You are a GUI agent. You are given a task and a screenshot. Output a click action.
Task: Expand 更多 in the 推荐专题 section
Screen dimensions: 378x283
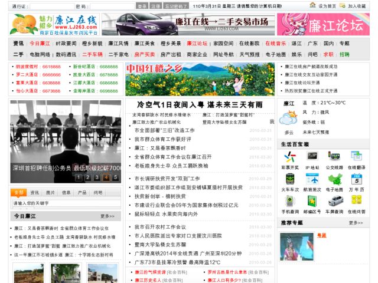(356, 223)
